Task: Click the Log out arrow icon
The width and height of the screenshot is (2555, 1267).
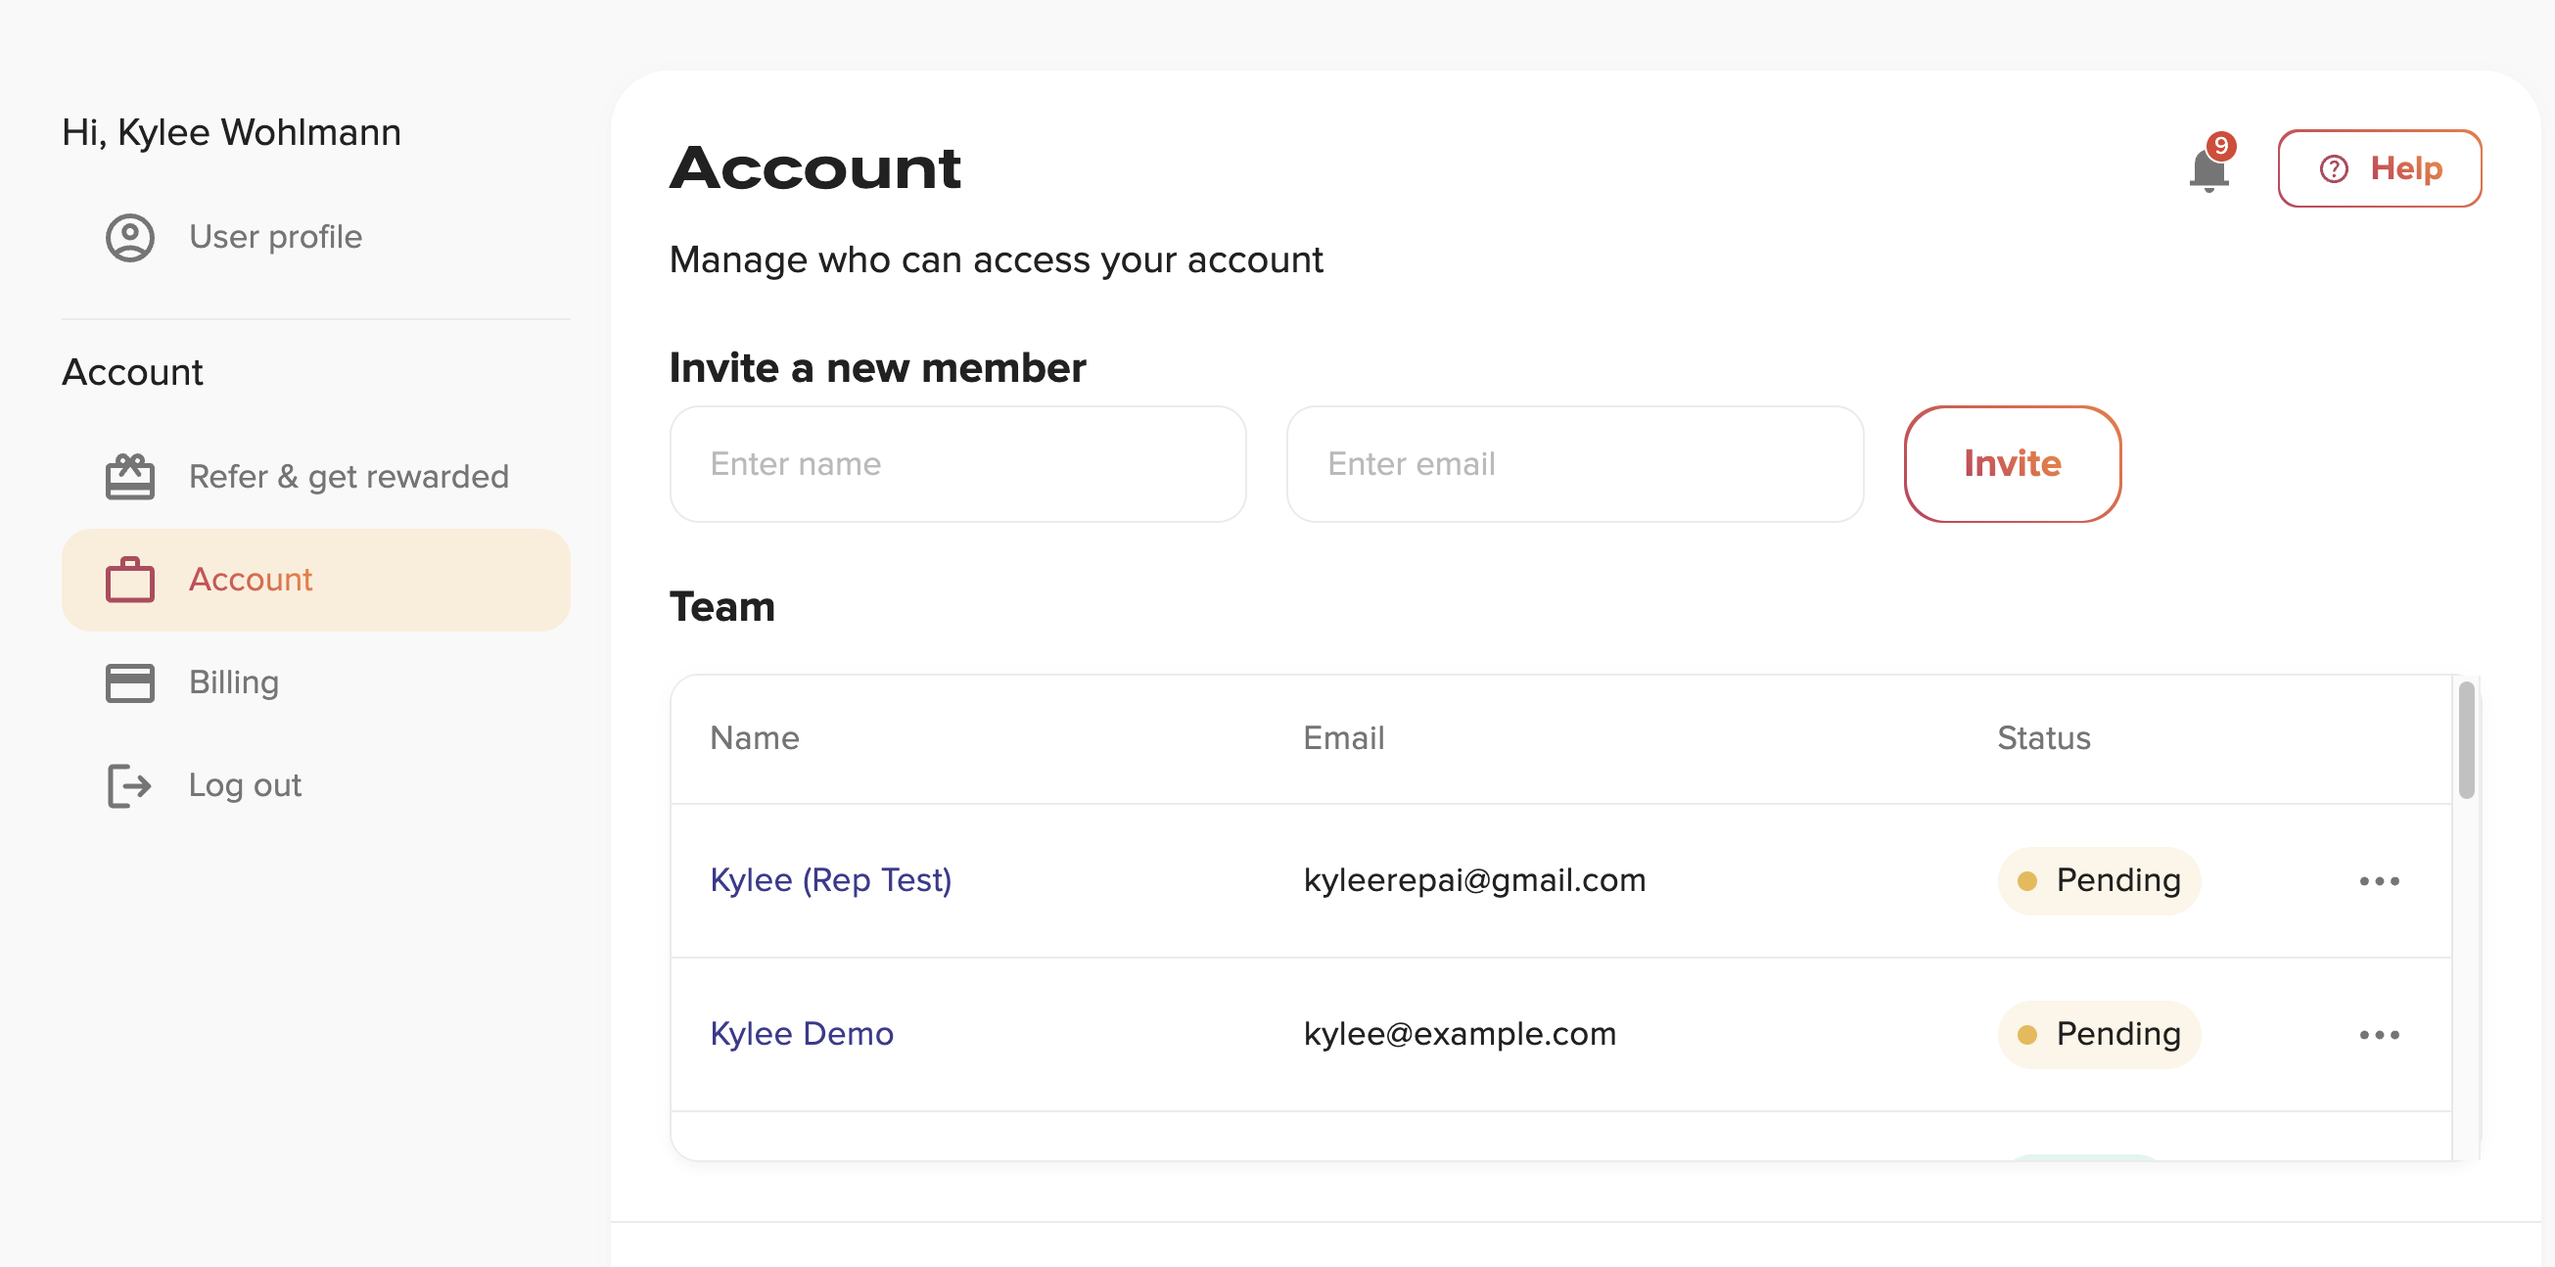Action: point(130,786)
